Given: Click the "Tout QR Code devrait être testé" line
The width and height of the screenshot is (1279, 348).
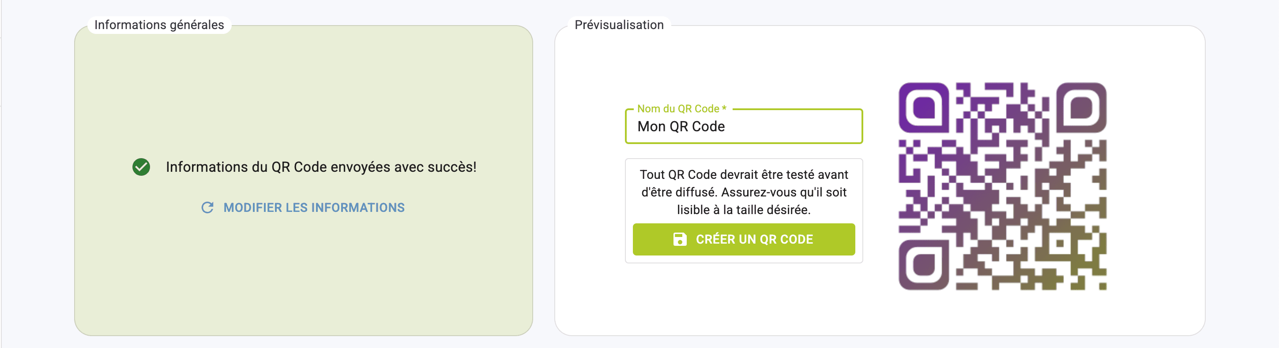Looking at the screenshot, I should point(743,174).
